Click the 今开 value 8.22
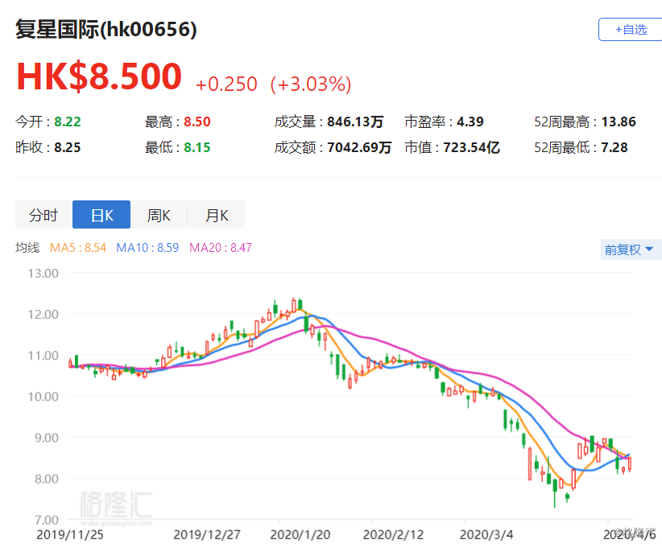The width and height of the screenshot is (662, 544). [68, 122]
